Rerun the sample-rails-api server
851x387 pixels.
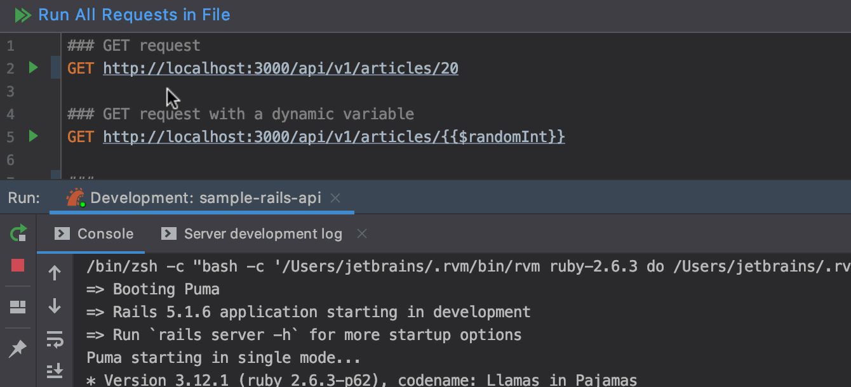[x=18, y=233]
